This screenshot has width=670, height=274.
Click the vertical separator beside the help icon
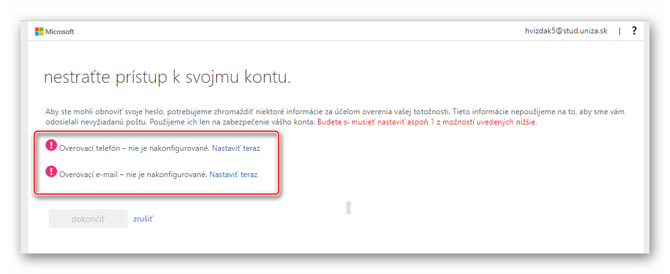point(619,31)
